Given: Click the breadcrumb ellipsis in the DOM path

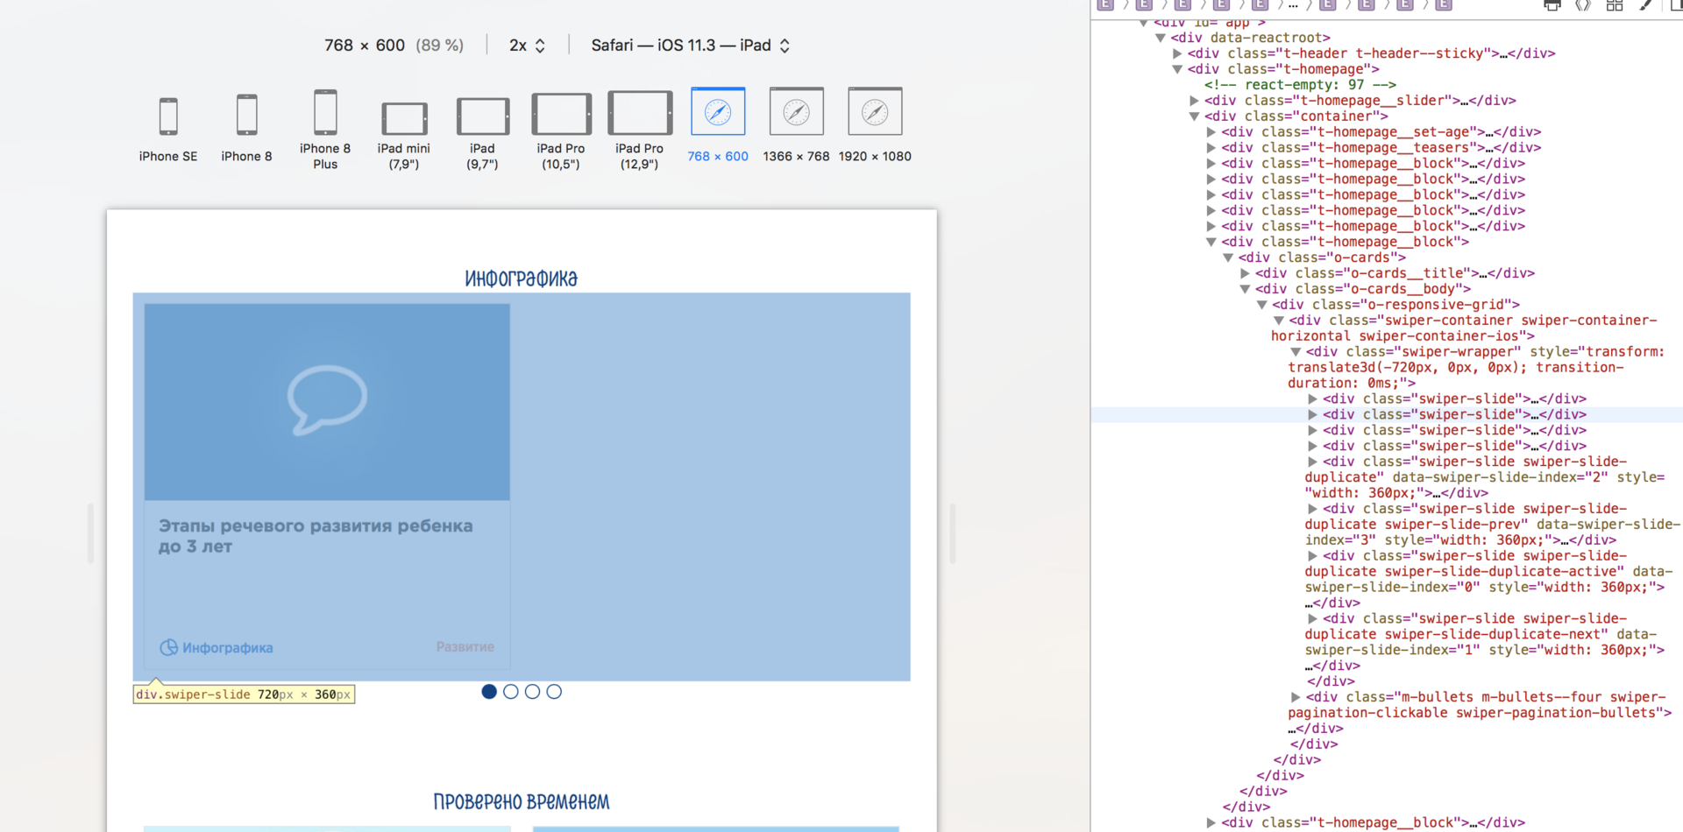Looking at the screenshot, I should point(1293,5).
